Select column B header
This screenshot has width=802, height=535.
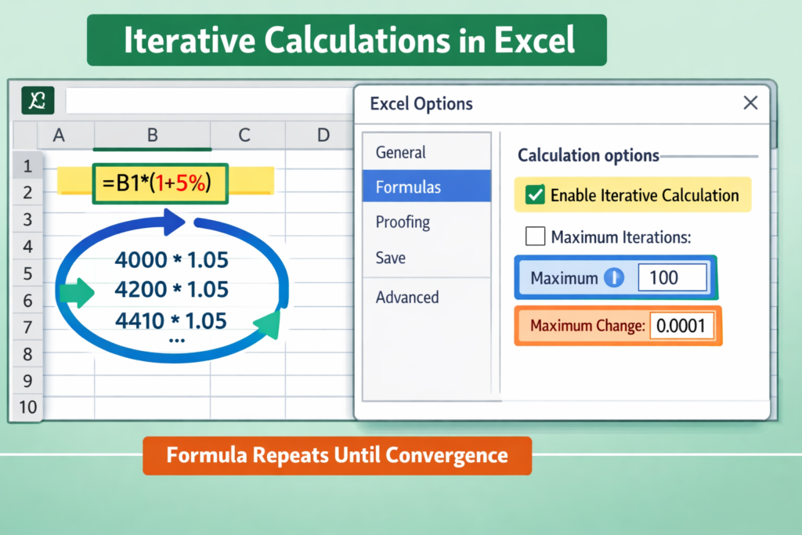tap(152, 136)
